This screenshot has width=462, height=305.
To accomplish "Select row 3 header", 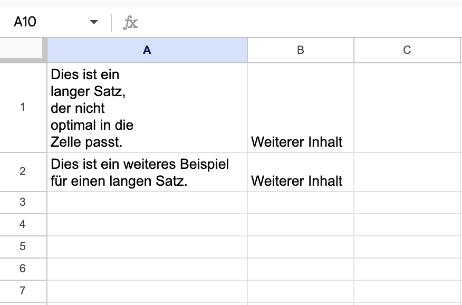I will (23, 203).
